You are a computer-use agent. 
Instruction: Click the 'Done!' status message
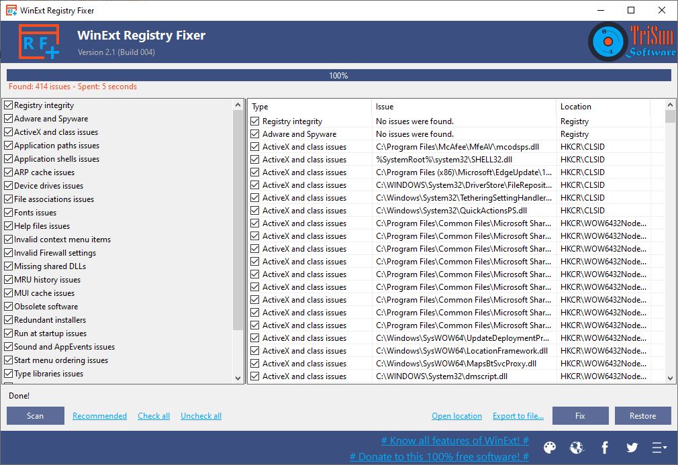[x=19, y=395]
